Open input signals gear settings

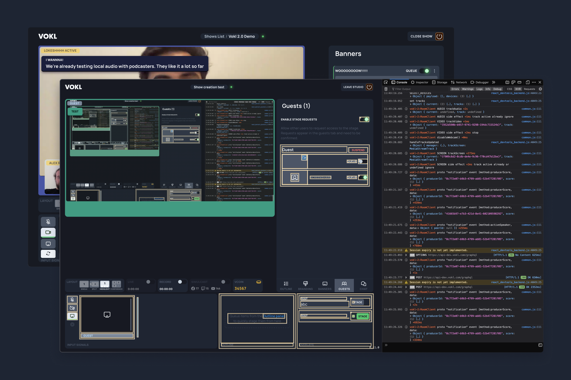(72, 324)
